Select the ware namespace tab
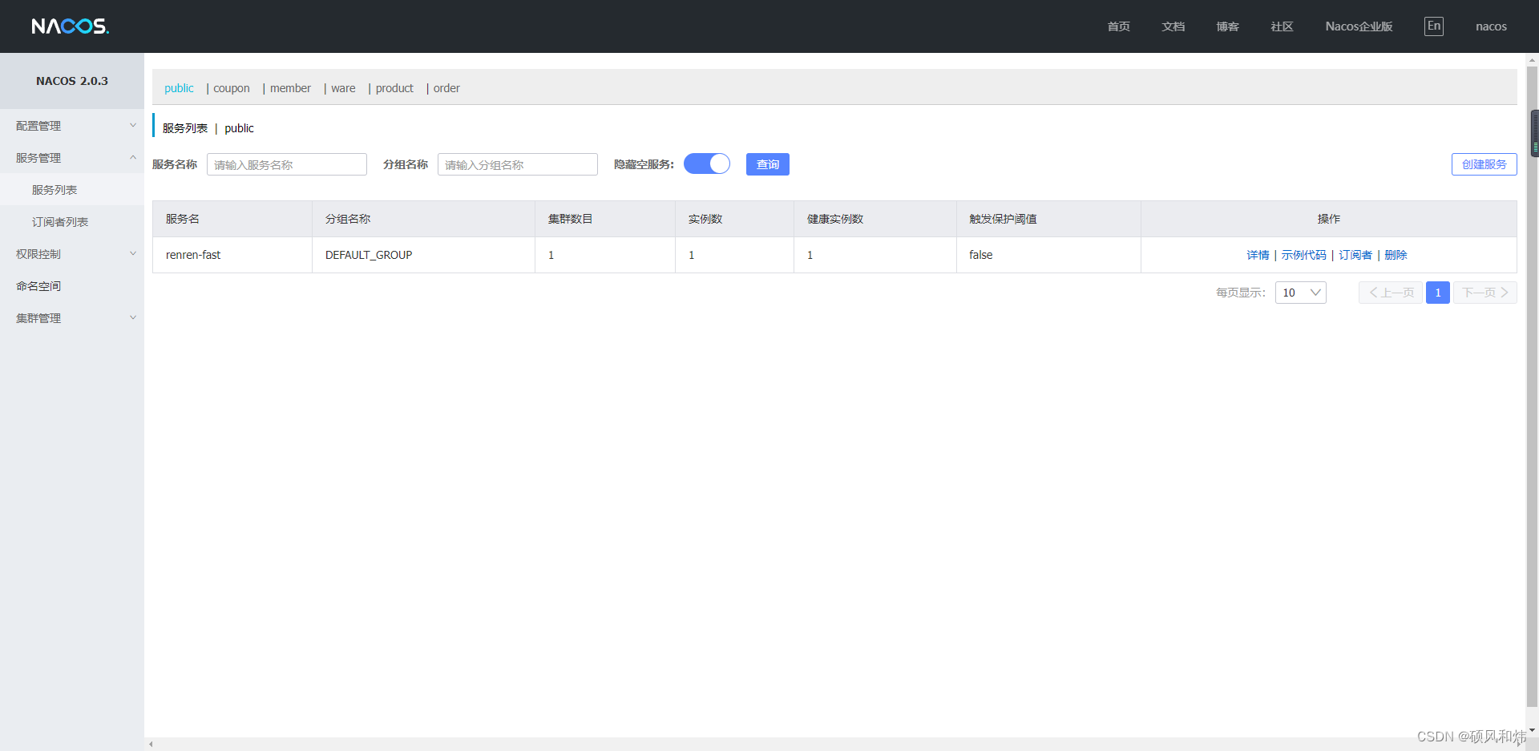This screenshot has width=1539, height=751. click(x=343, y=88)
